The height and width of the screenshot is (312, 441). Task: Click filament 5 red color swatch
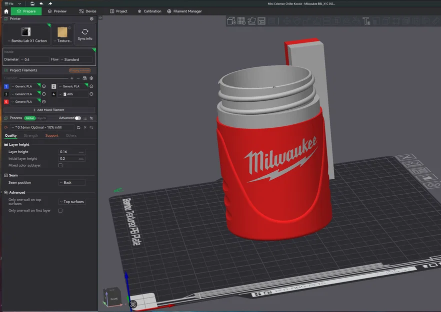tap(6, 102)
